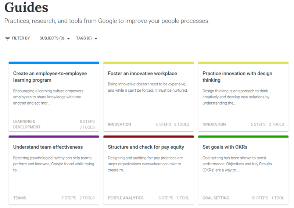The image size is (294, 208).
Task: Click the dark red bar on pay equity card
Action: [148, 137]
